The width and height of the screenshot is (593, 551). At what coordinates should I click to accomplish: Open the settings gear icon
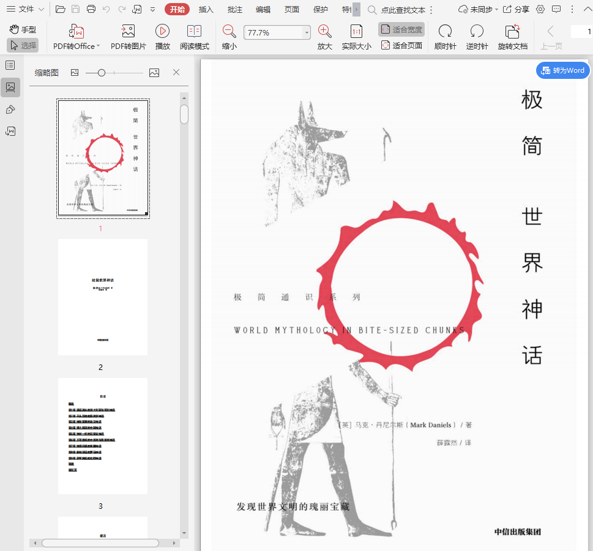(x=540, y=9)
